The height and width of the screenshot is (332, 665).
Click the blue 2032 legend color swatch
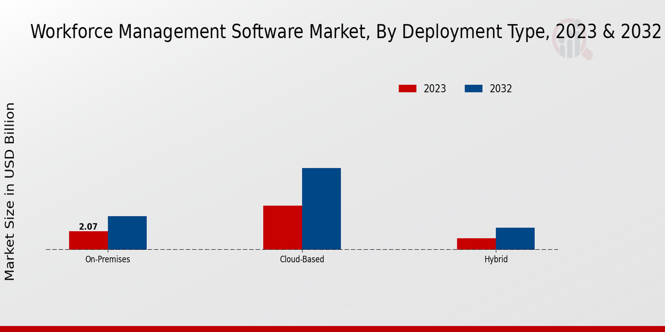473,89
